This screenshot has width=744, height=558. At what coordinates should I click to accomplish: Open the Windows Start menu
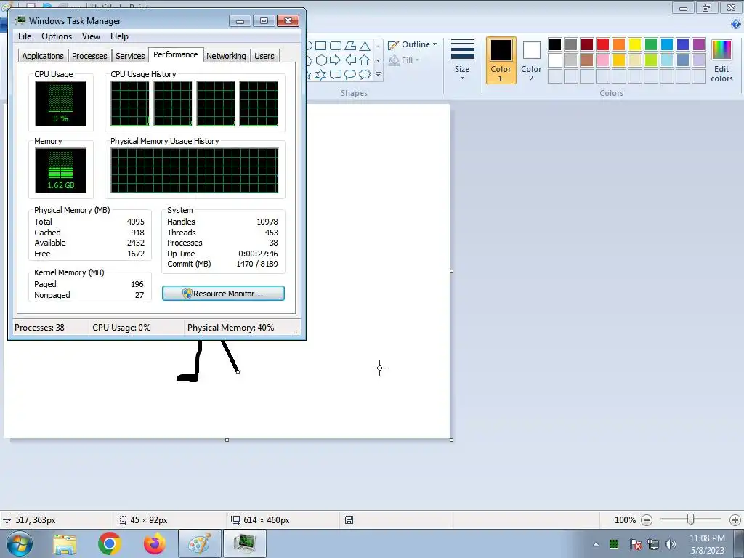tap(20, 543)
